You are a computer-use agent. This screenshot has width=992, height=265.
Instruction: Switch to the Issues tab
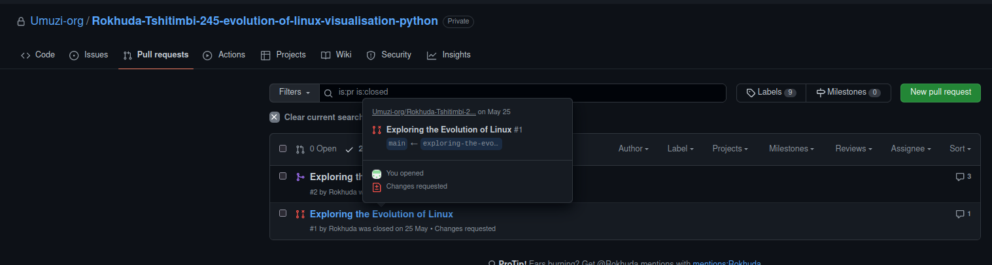pos(88,55)
